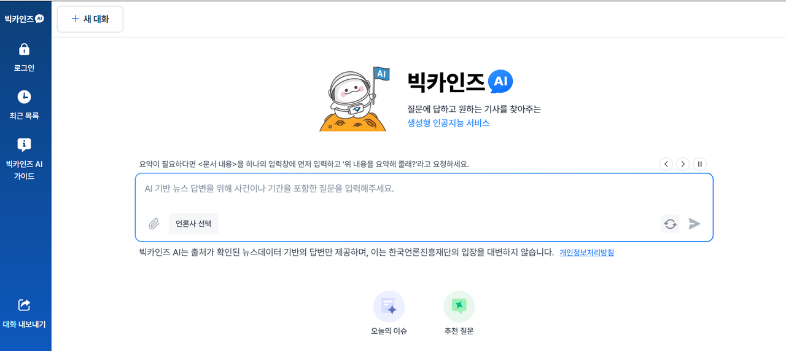The height and width of the screenshot is (351, 786).
Task: Click the send arrow icon
Action: coord(695,224)
